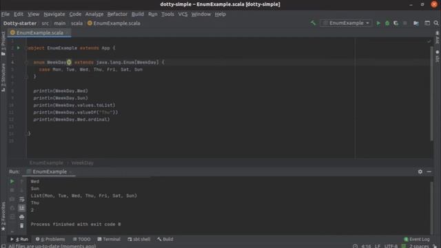Click the run gutter arrow beside object EnumExample
441x248 pixels.
tap(19, 48)
